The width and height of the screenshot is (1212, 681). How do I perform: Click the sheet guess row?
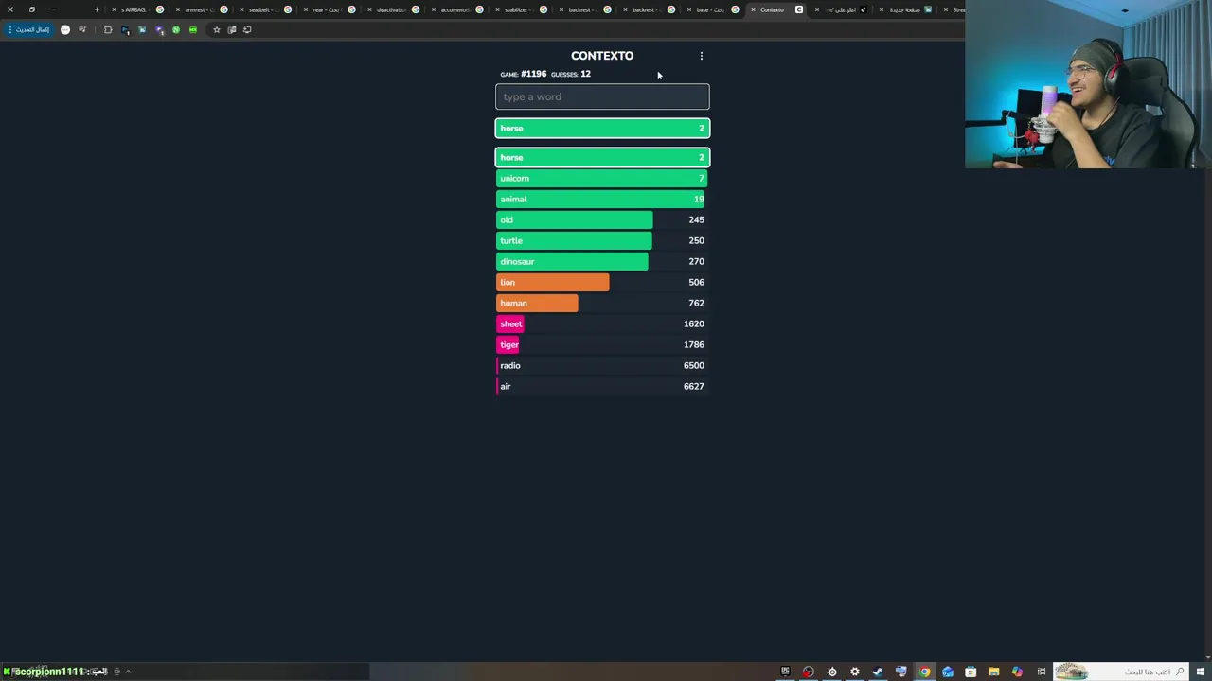click(602, 323)
